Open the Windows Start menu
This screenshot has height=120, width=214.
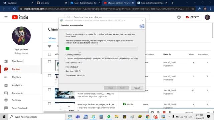[x=4, y=117]
